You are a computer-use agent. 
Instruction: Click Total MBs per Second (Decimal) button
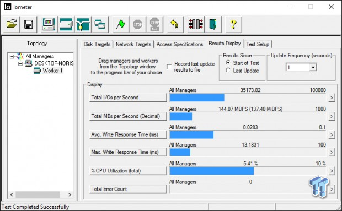(x=128, y=116)
